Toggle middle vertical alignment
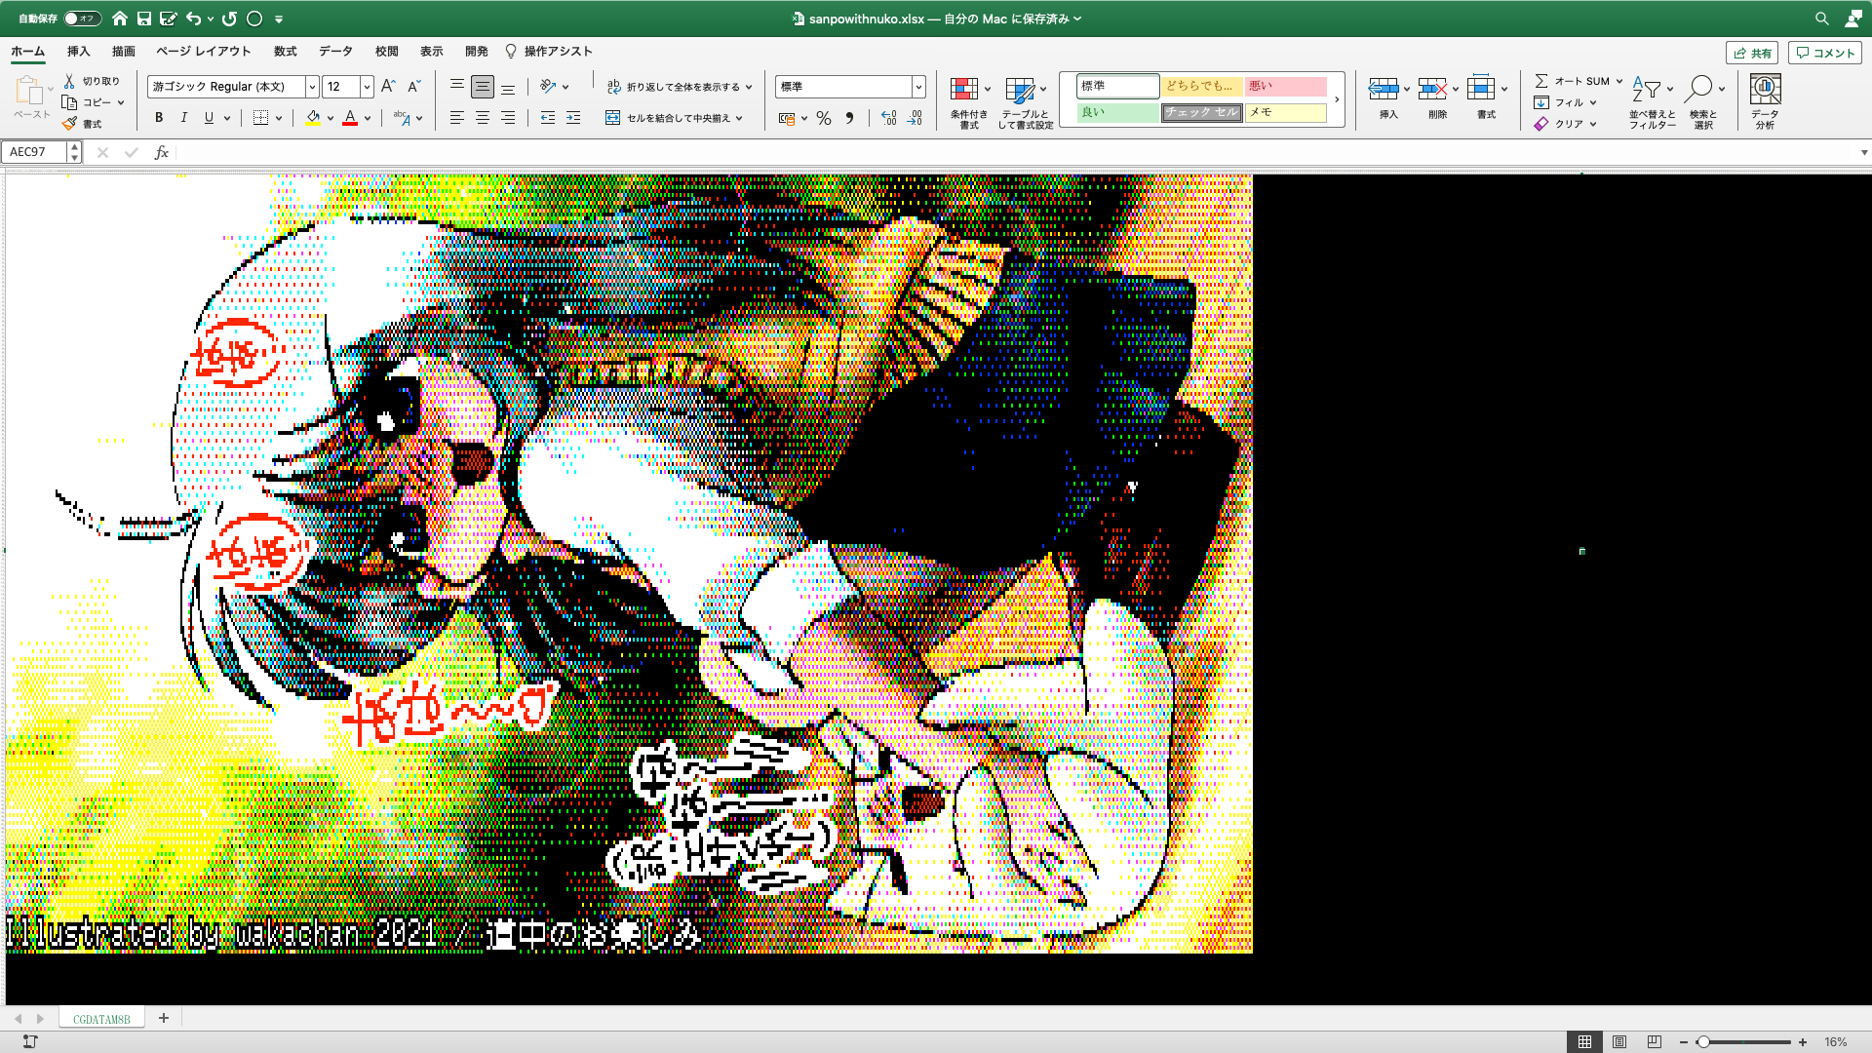This screenshot has height=1053, width=1872. (483, 87)
